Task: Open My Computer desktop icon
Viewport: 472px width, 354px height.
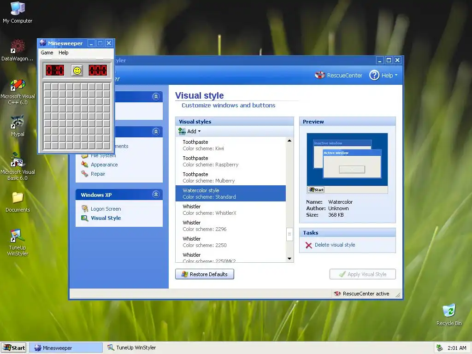Action: 18,12
